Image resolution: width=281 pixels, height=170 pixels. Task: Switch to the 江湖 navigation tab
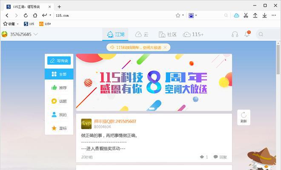click(x=115, y=34)
